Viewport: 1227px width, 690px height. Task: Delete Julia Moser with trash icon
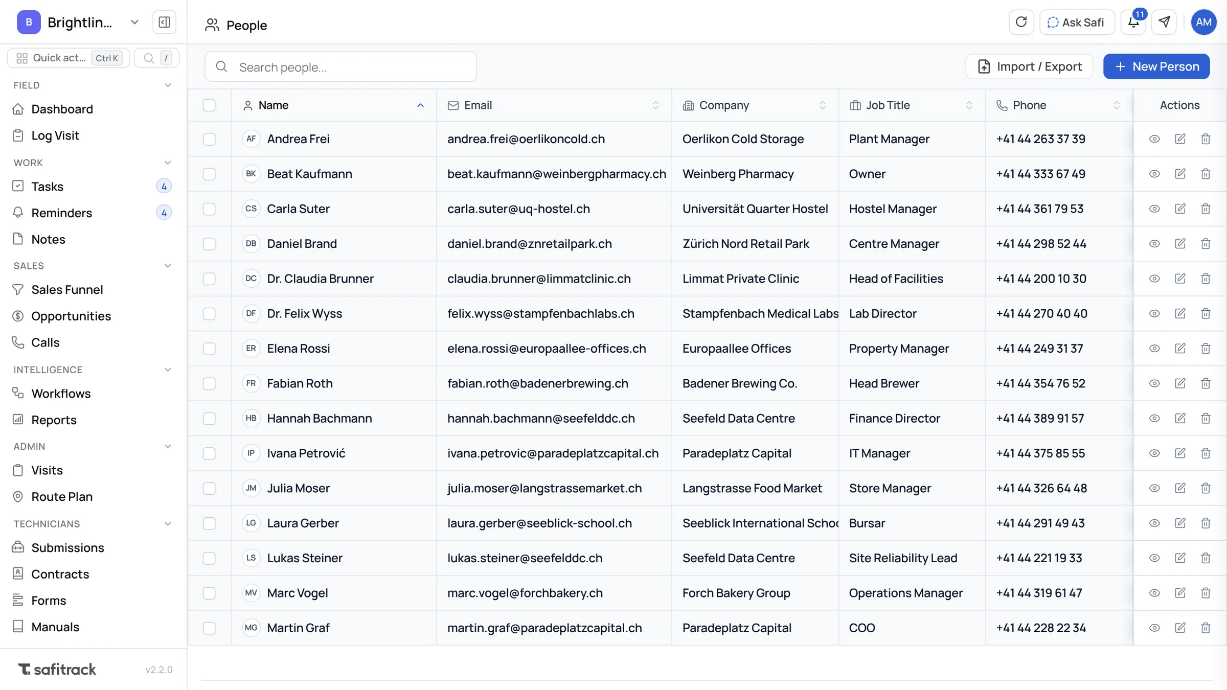pos(1206,489)
